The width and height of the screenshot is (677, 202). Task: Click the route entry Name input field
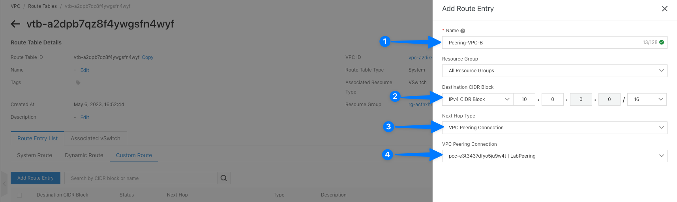tap(541, 42)
